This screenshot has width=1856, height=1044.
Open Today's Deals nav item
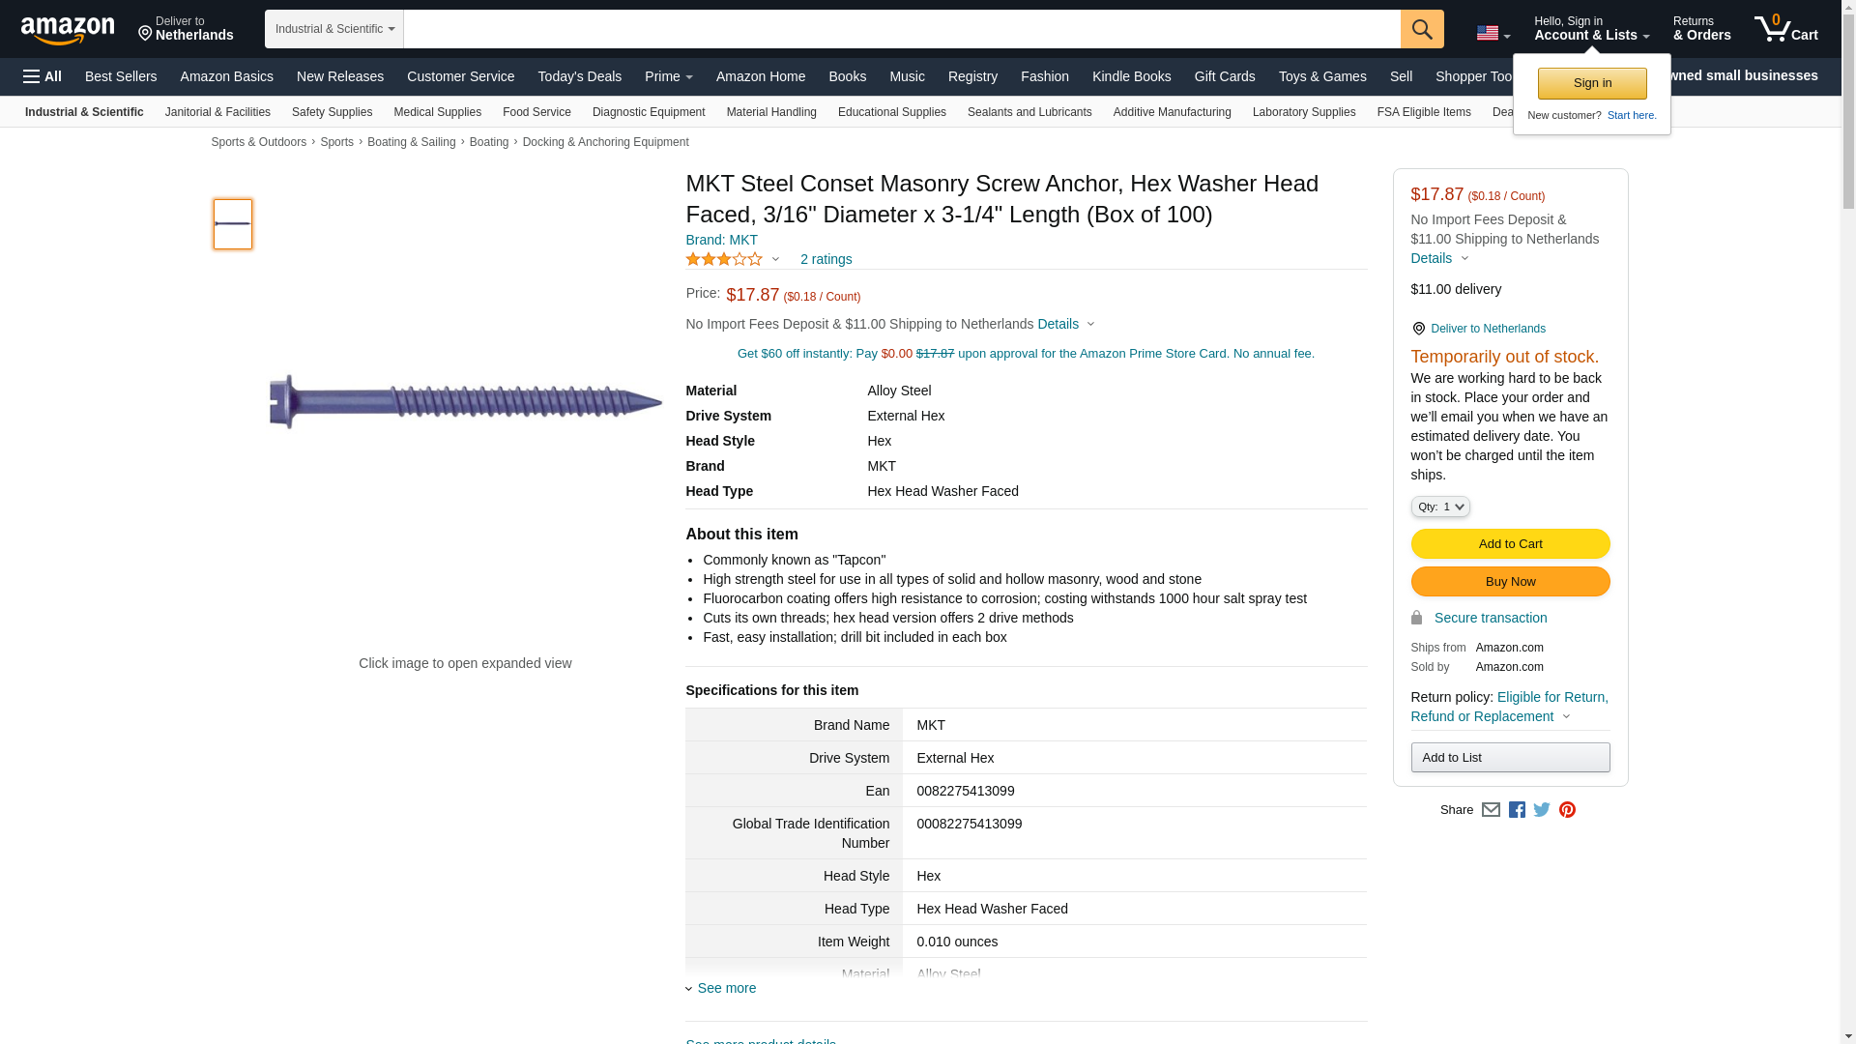(579, 76)
